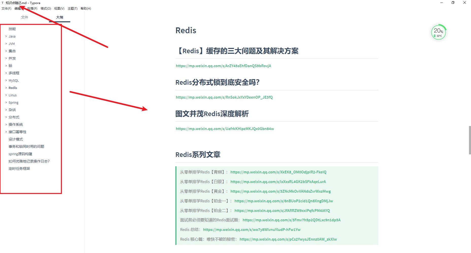Expand the 锁 outline chevron
Viewport: 471px width, 253px height.
coord(6,66)
